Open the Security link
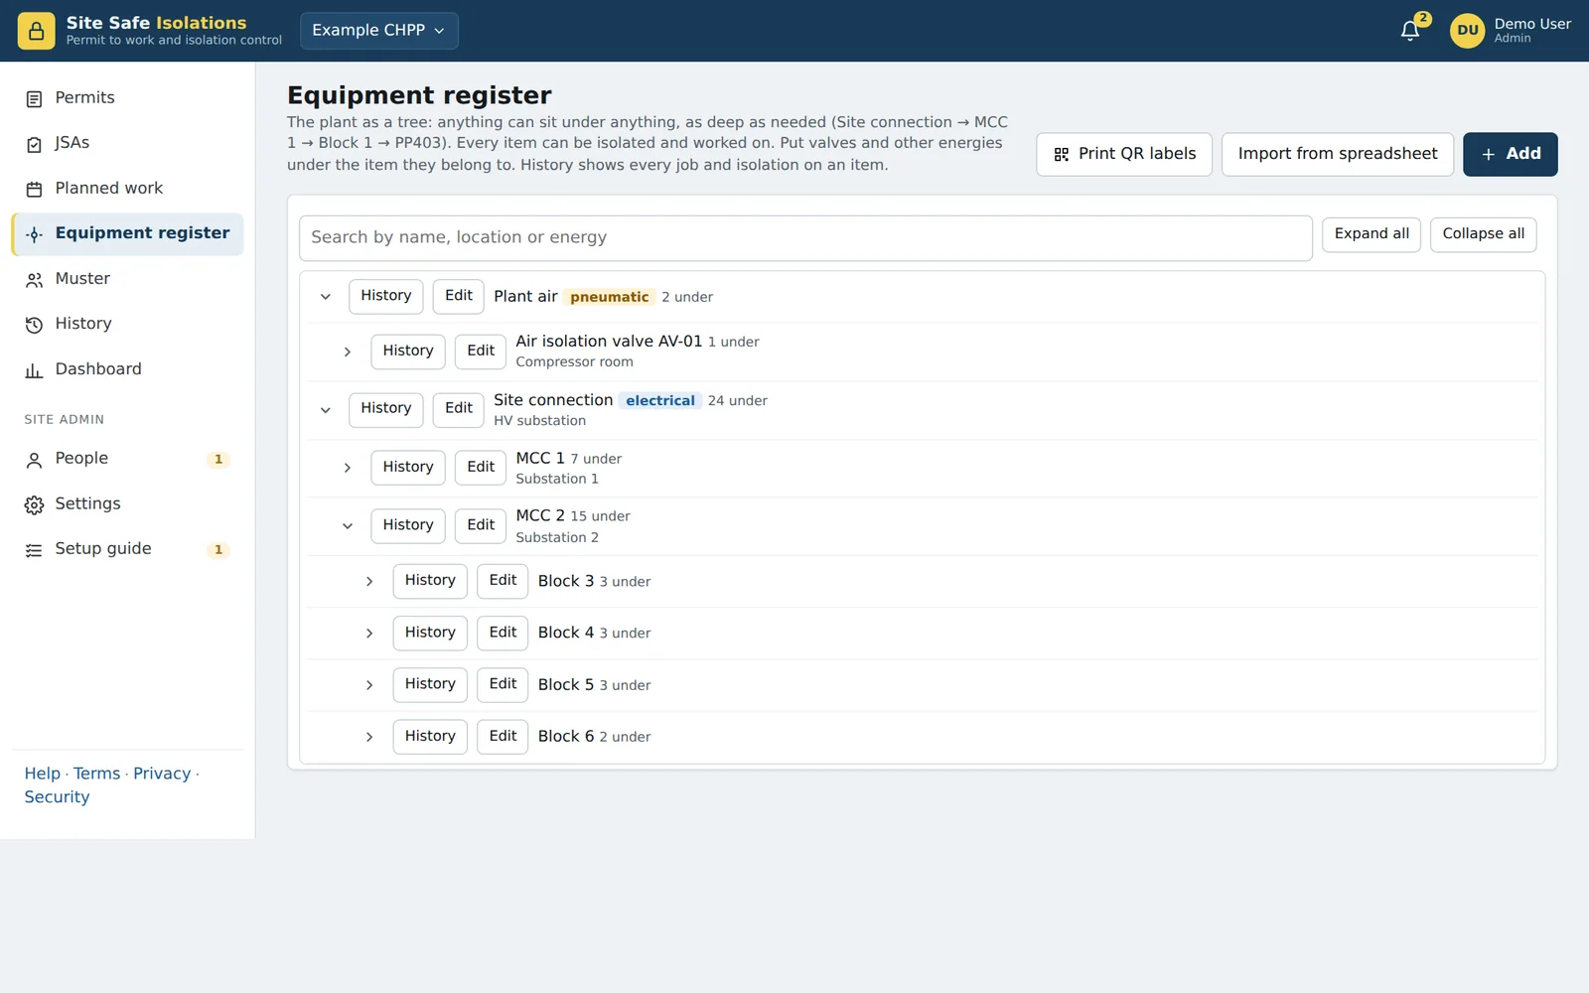 point(57,797)
